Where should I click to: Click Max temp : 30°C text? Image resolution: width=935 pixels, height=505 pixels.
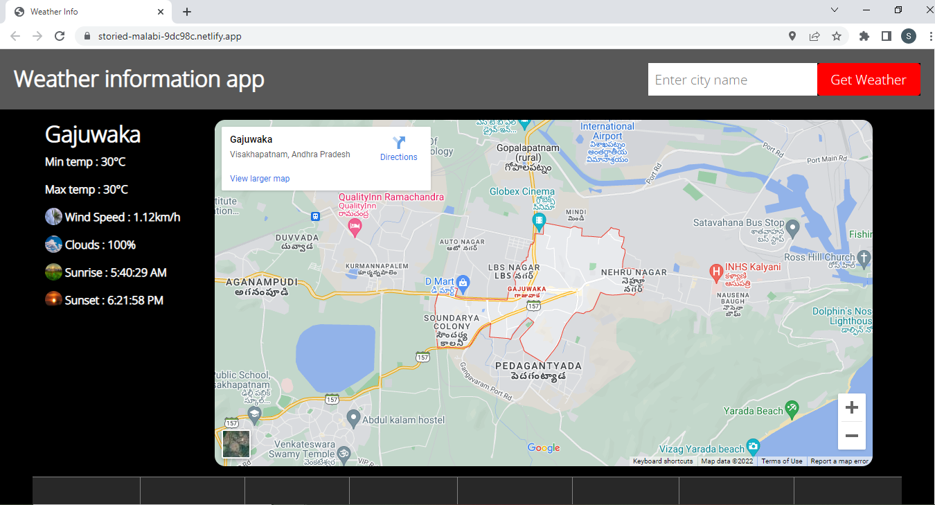[x=87, y=189]
